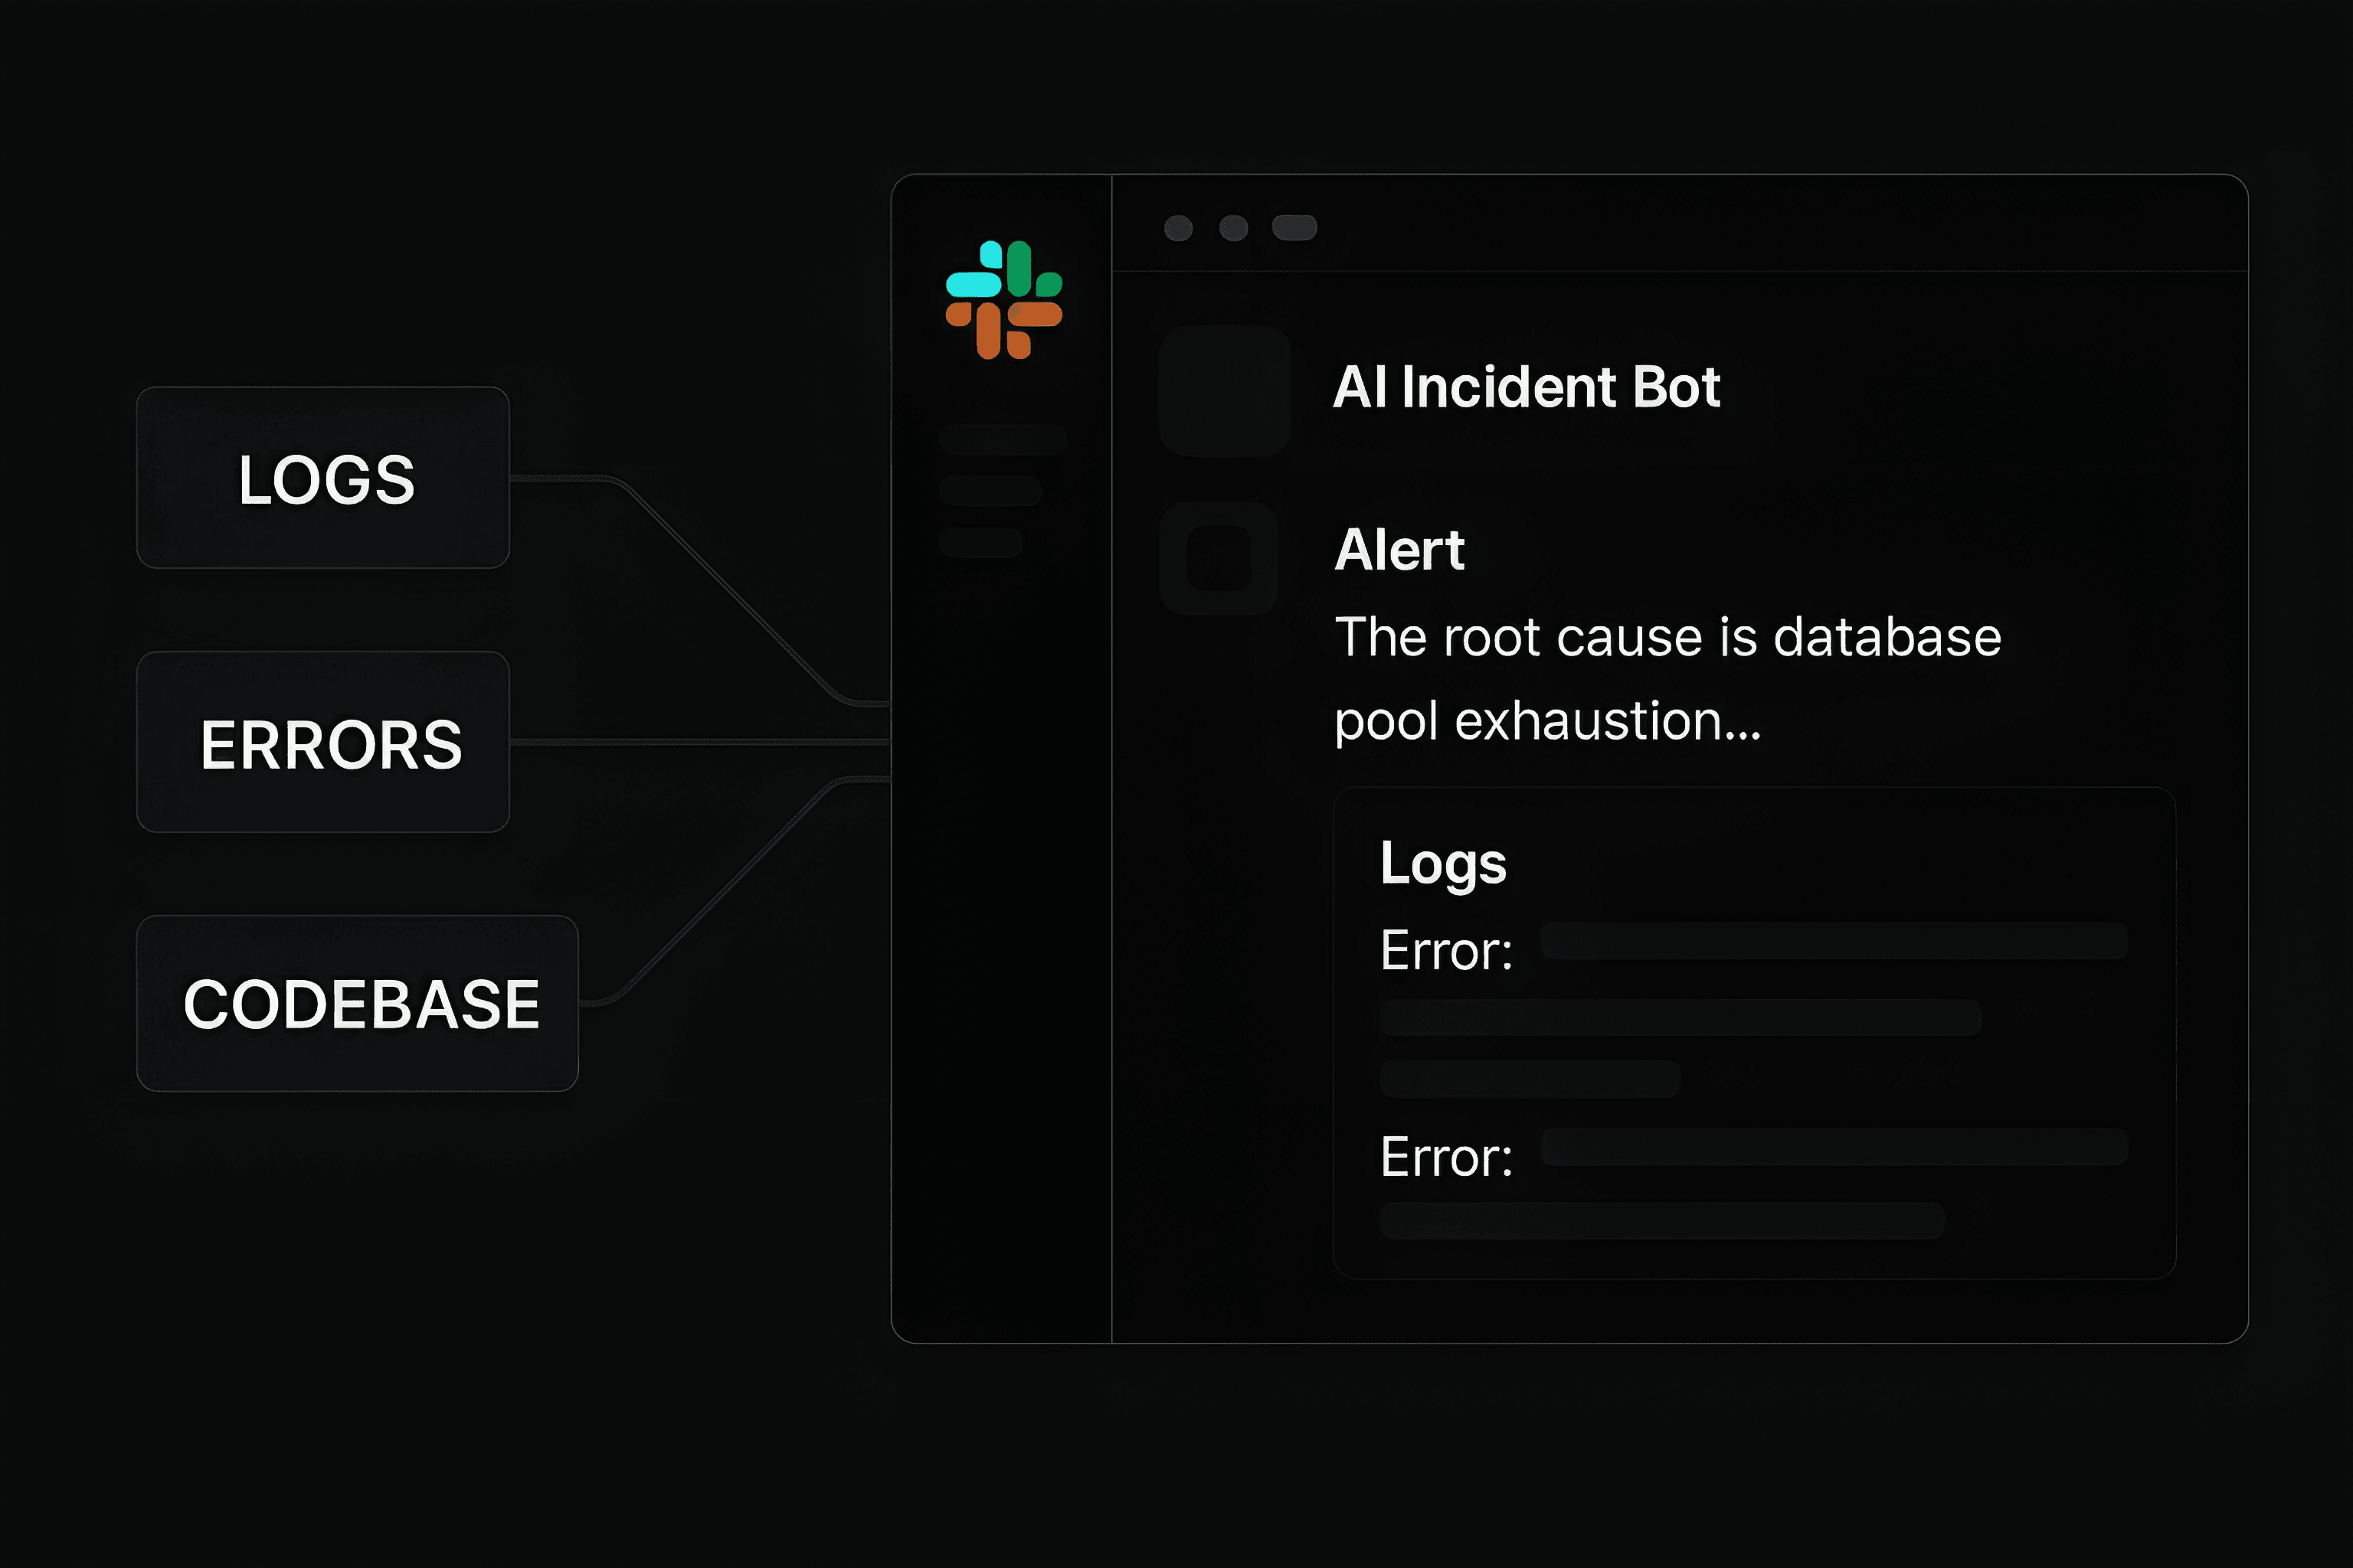
Task: Select the CODEBASE source box
Action: (x=357, y=1003)
